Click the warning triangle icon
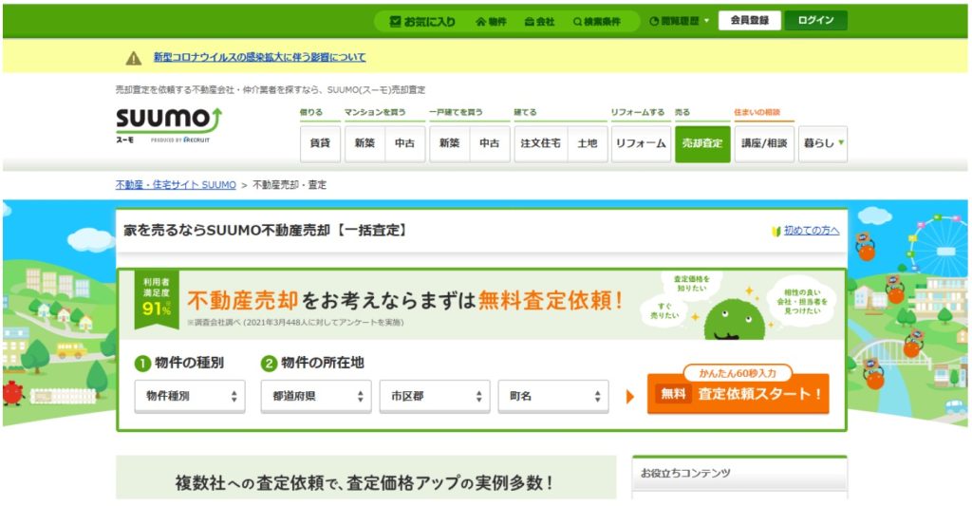The image size is (972, 506). [133, 58]
